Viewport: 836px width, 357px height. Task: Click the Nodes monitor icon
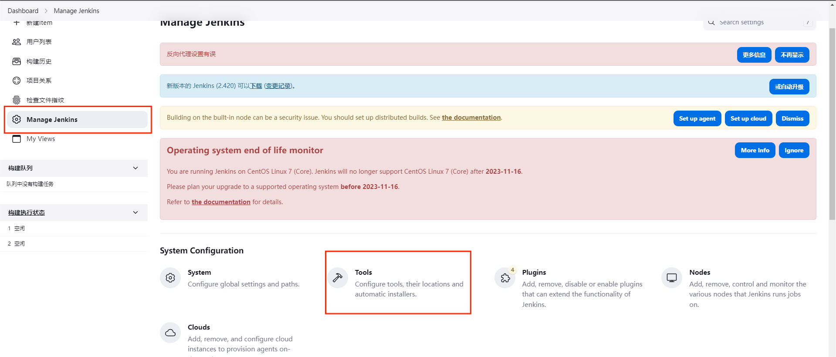(x=672, y=278)
